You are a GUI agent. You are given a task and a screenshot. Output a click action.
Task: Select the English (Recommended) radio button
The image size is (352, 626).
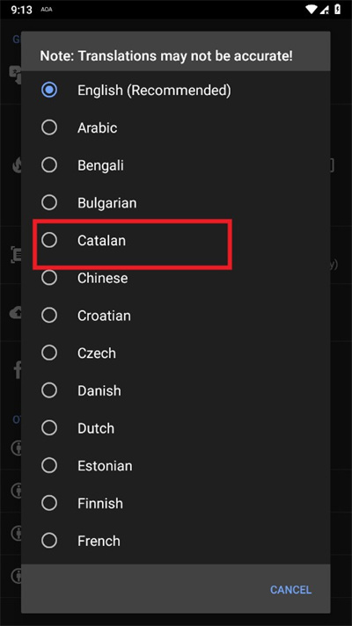coord(49,91)
